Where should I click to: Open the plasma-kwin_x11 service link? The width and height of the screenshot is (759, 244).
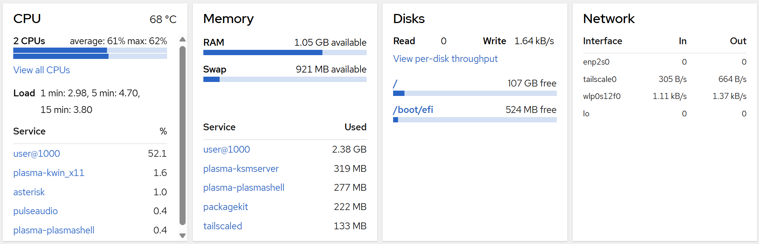(x=49, y=173)
